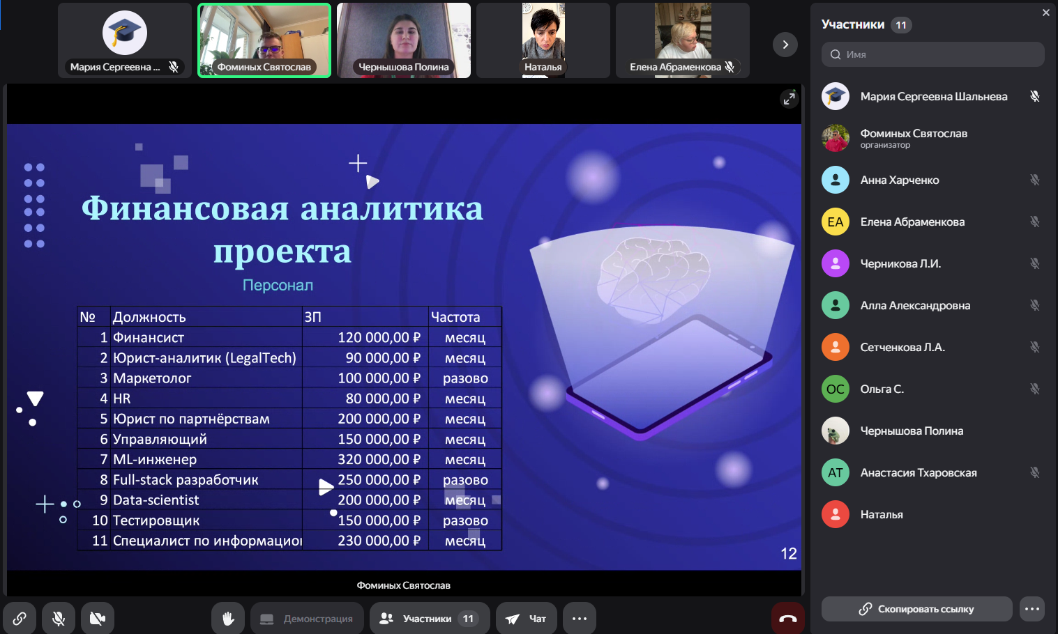Raise hand with the hand icon
Image resolution: width=1058 pixels, height=634 pixels.
(x=228, y=619)
